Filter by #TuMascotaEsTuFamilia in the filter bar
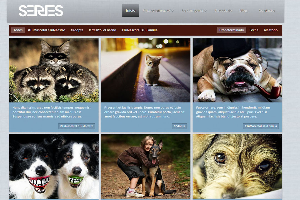The image size is (300, 200). [x=139, y=30]
